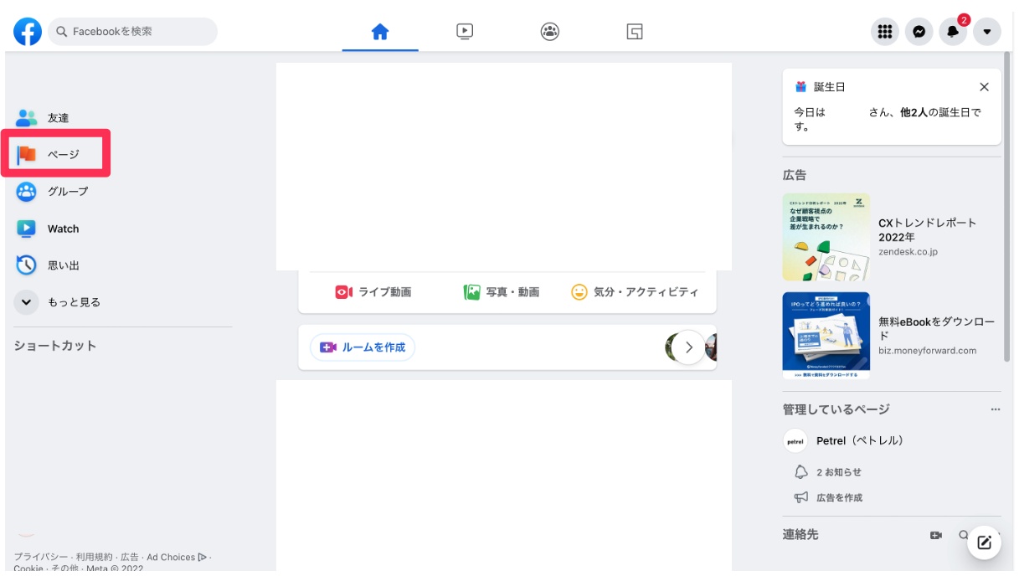
Task: Open 写真・動画 to attach media
Action: (502, 293)
